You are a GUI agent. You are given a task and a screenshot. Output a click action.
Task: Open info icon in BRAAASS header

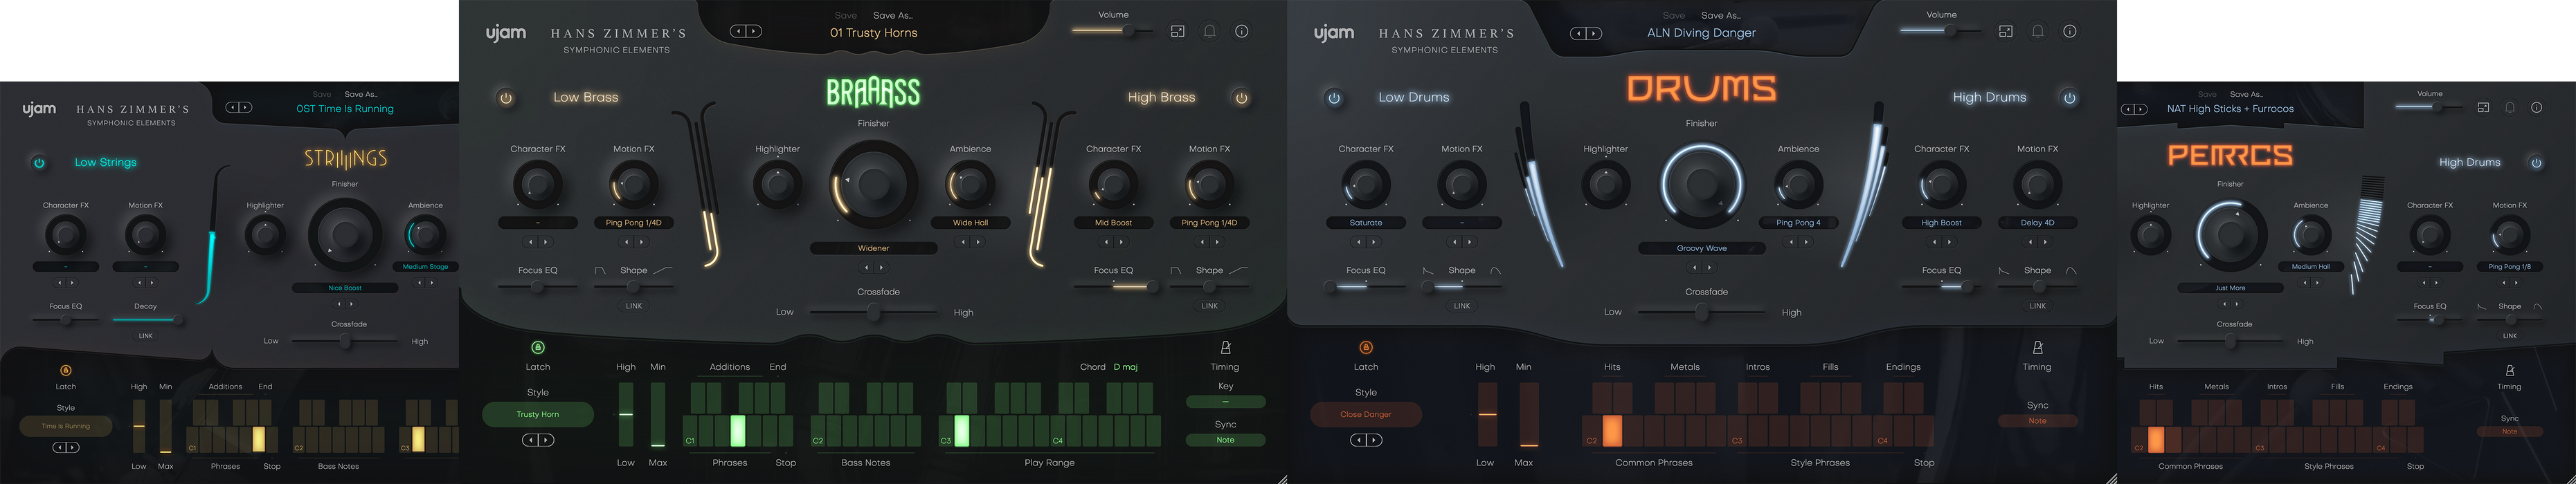tap(1242, 32)
